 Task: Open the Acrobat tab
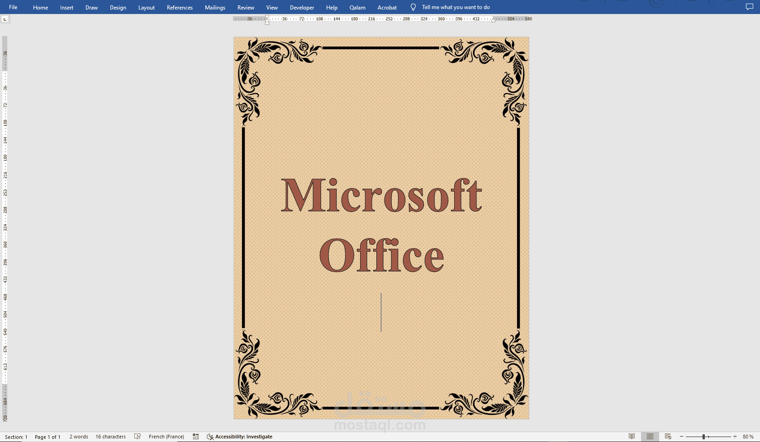387,7
